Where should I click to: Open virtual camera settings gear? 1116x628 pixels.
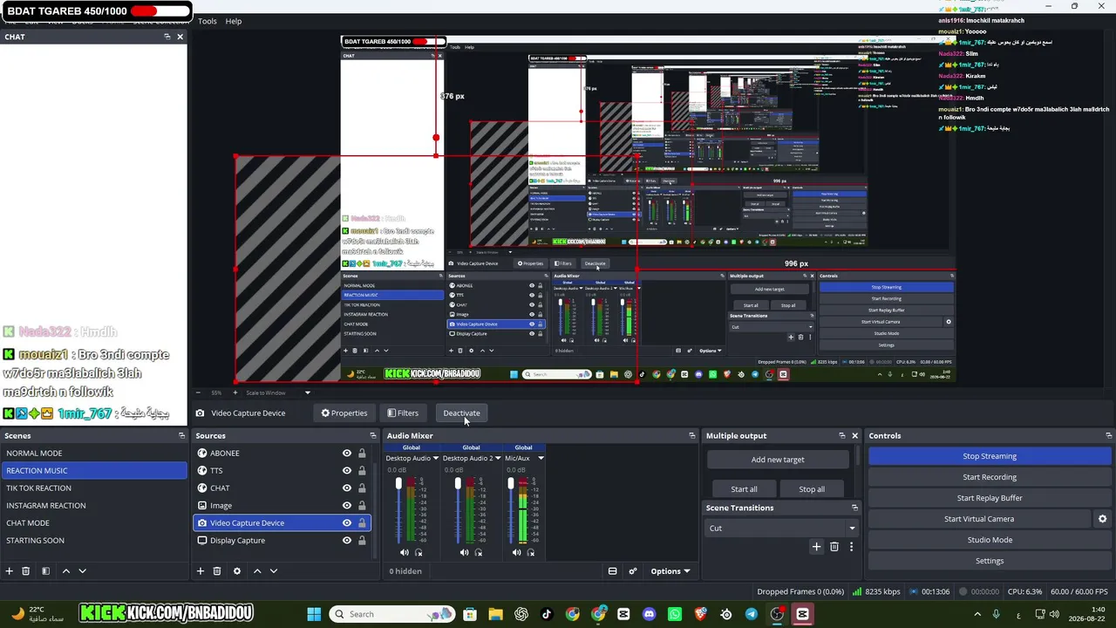pos(1102,519)
